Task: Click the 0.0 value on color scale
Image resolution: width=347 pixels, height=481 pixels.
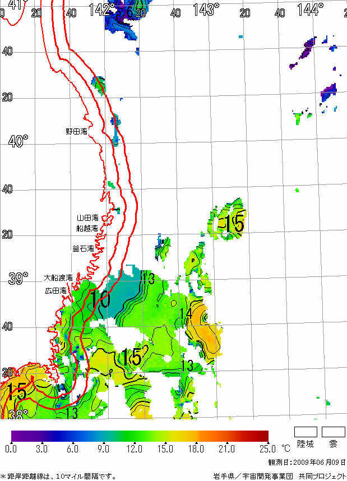Action: 11,449
